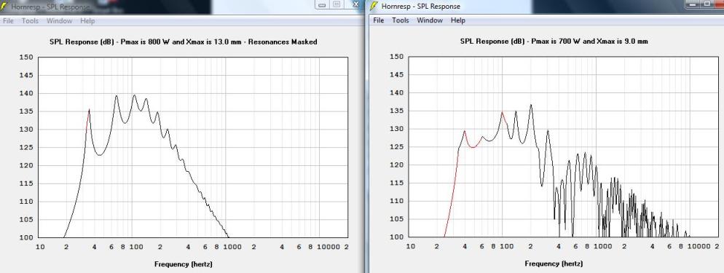The image size is (724, 273).
Task: Open the Window menu in the right Hornresp window
Action: tap(430, 20)
